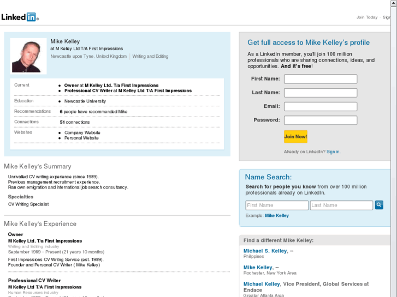Viewport: 397px width, 297px height.
Task: Click the LinkedIn logo
Action: click(x=20, y=17)
